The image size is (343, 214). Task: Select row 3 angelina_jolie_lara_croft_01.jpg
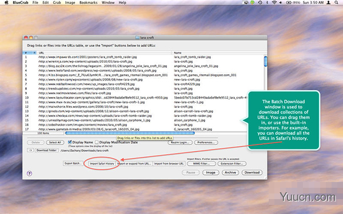[x=143, y=66]
